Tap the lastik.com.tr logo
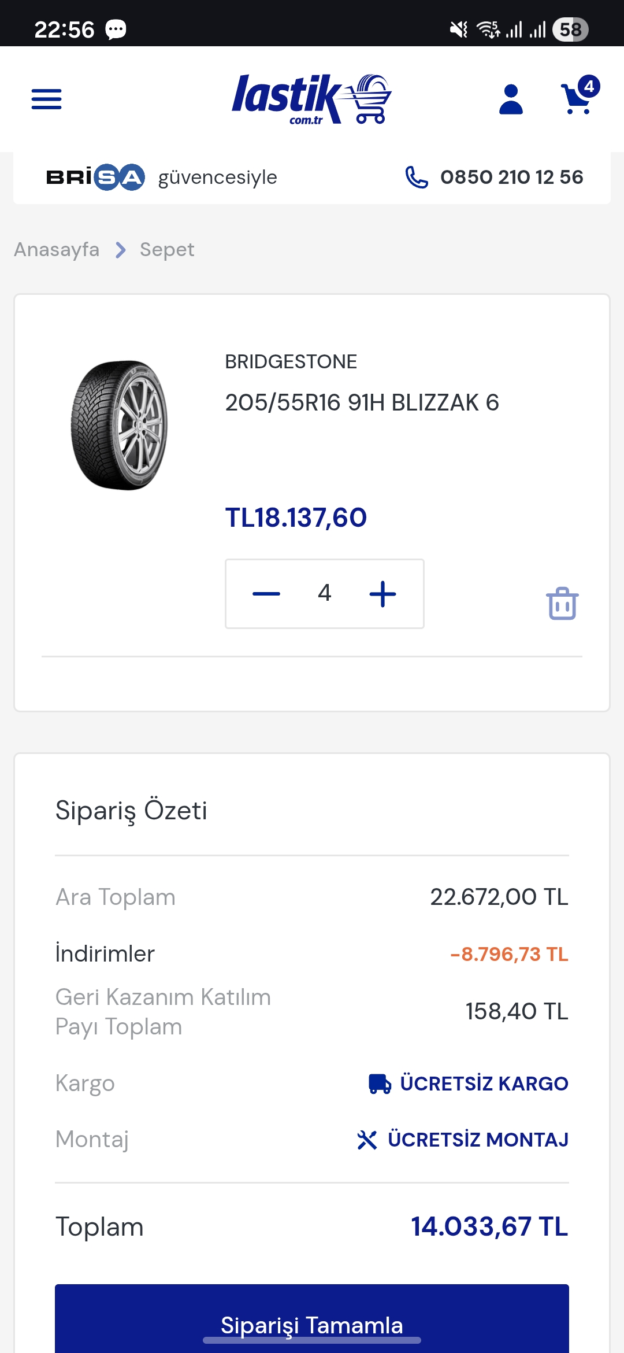This screenshot has width=624, height=1353. point(312,99)
